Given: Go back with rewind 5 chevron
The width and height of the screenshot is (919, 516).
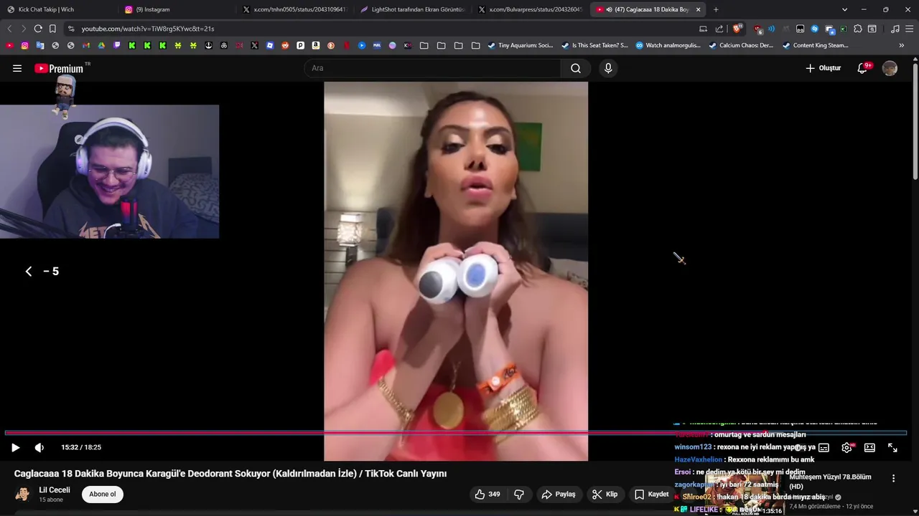Looking at the screenshot, I should [29, 271].
